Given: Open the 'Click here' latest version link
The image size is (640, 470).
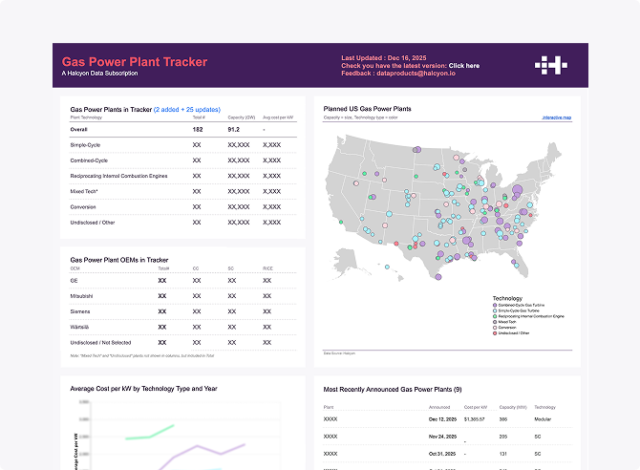Looking at the screenshot, I should coord(464,66).
